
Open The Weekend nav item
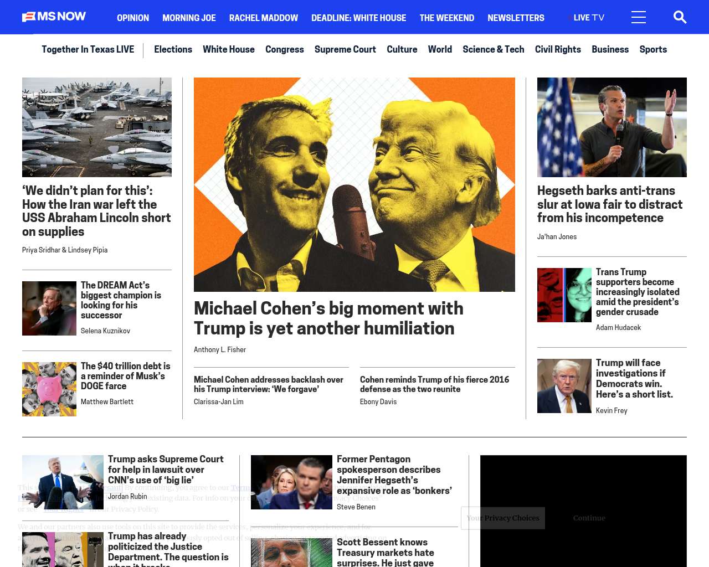click(447, 18)
